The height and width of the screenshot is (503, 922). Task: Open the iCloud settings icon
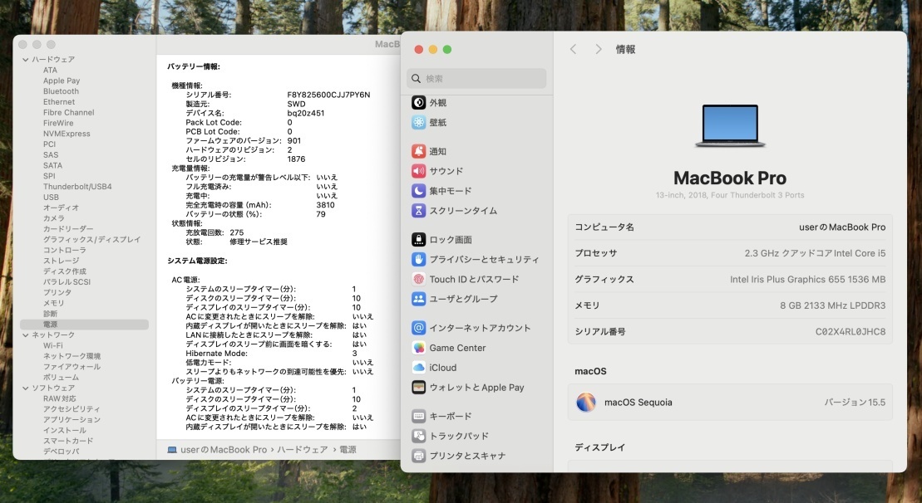click(419, 368)
